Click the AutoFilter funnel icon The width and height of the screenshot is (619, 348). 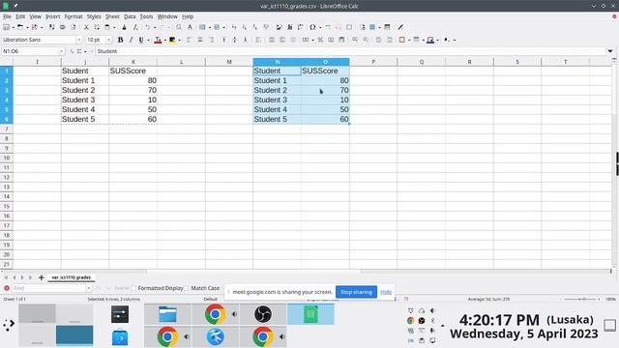pos(266,27)
